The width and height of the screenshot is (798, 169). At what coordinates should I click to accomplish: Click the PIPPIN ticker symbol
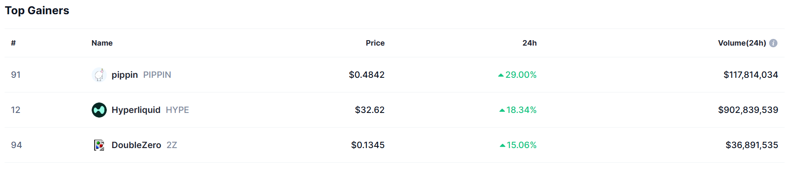[x=157, y=75]
